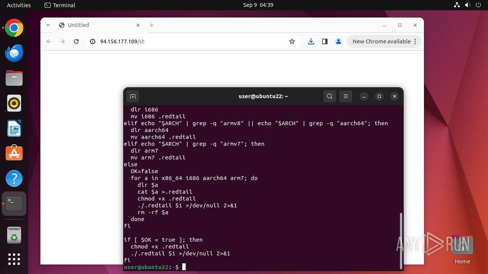Open the Terminal app menu in top bar
488x274 pixels.
(x=60, y=5)
